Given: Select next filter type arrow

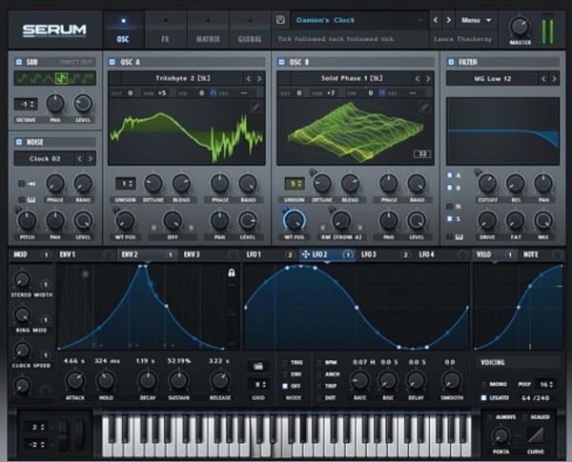Looking at the screenshot, I should (x=554, y=78).
